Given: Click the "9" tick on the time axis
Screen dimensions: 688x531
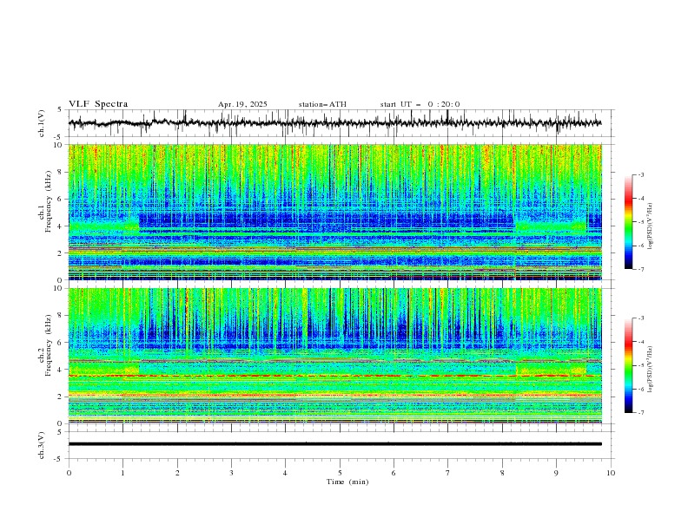Looking at the screenshot, I should (x=556, y=473).
